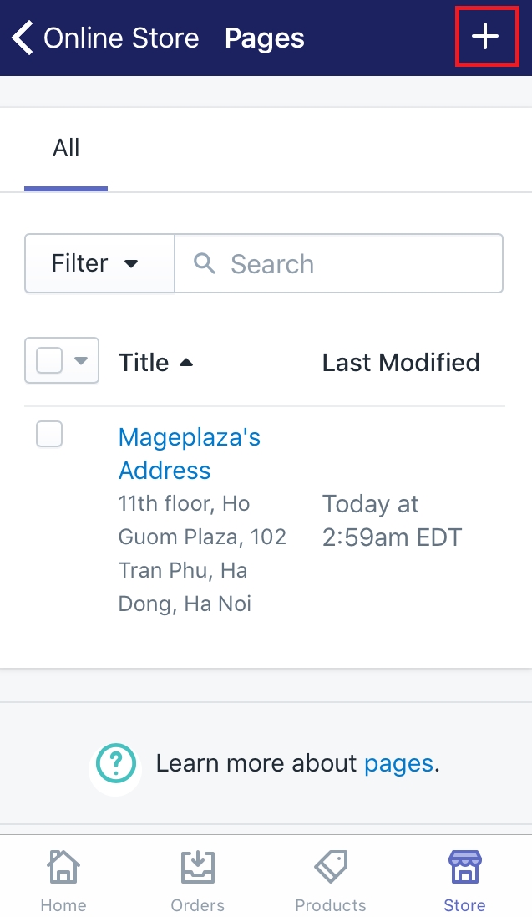Open Mageplaza's Address page link
Screen dimensions: 532x917
coord(190,453)
